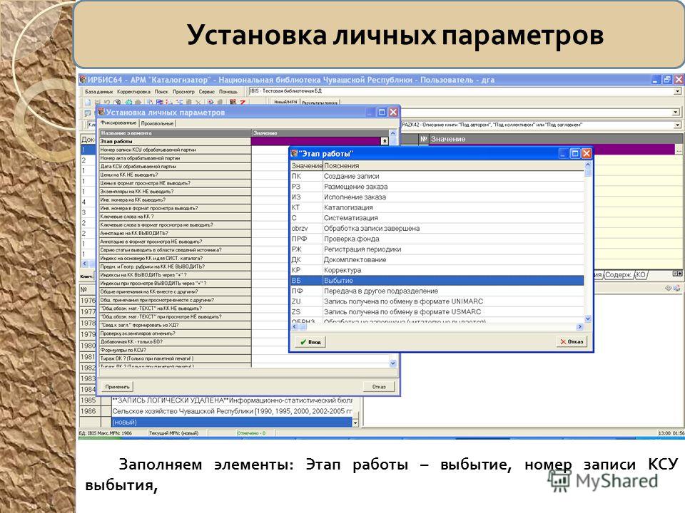Switch to the Произвольные tab
This screenshot has width=685, height=513.
tap(157, 123)
